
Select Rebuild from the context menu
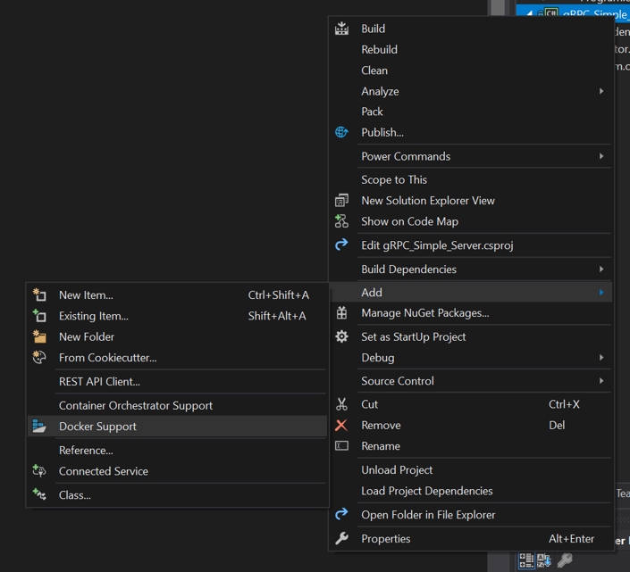tap(379, 50)
